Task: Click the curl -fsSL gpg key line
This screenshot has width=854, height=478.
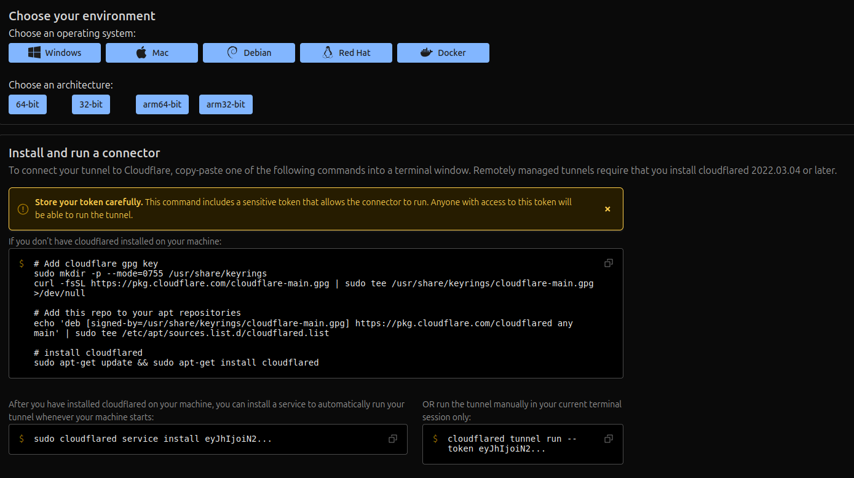Action: point(314,283)
